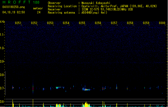168x107 pixels.
Task: Click the Receiving antenna label
Action: [61, 13]
